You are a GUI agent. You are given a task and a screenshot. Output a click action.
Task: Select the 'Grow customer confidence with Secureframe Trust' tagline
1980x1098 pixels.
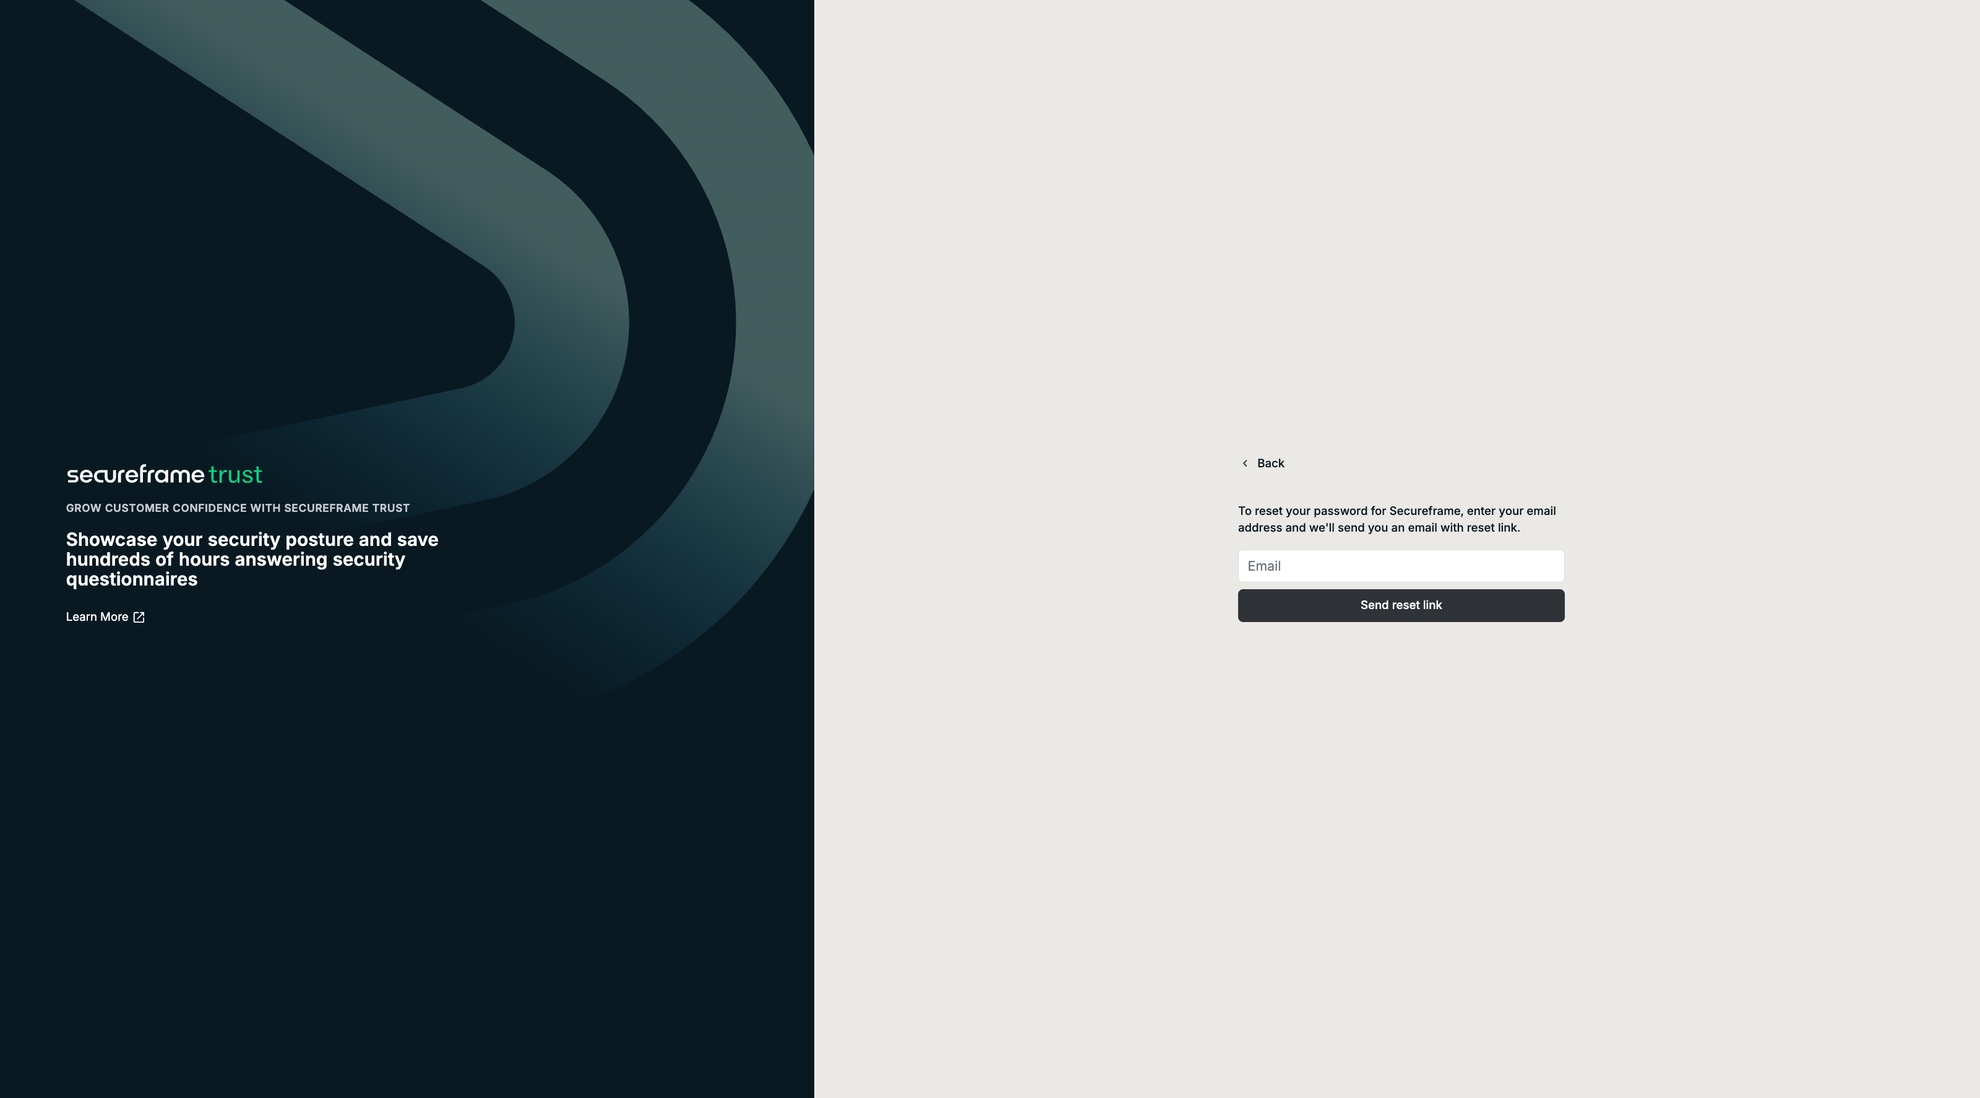pos(238,508)
